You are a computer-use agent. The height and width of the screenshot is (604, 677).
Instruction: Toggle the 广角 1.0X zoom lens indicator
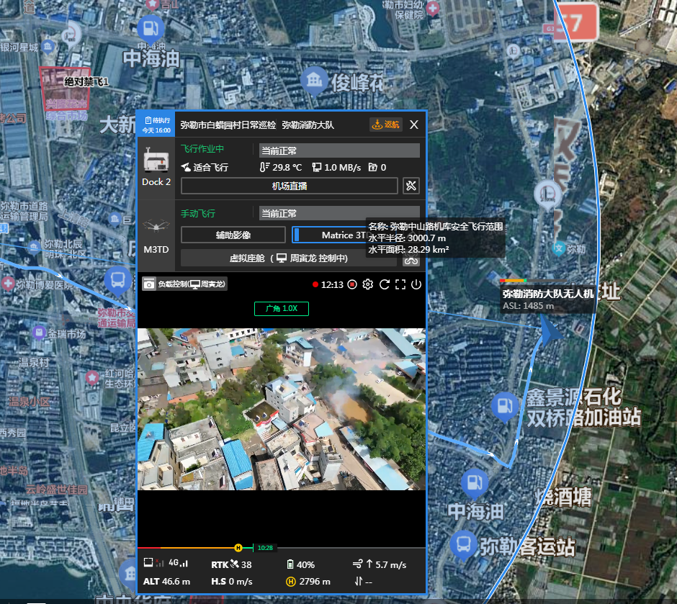[x=281, y=309]
